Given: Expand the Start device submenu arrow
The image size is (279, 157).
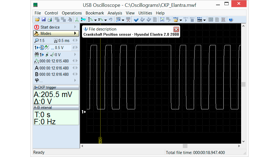Looking at the screenshot, I should click(x=75, y=27).
